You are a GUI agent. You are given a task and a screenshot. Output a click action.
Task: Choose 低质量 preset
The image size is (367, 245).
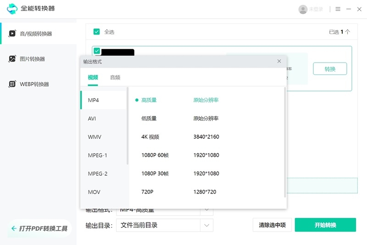(x=149, y=119)
